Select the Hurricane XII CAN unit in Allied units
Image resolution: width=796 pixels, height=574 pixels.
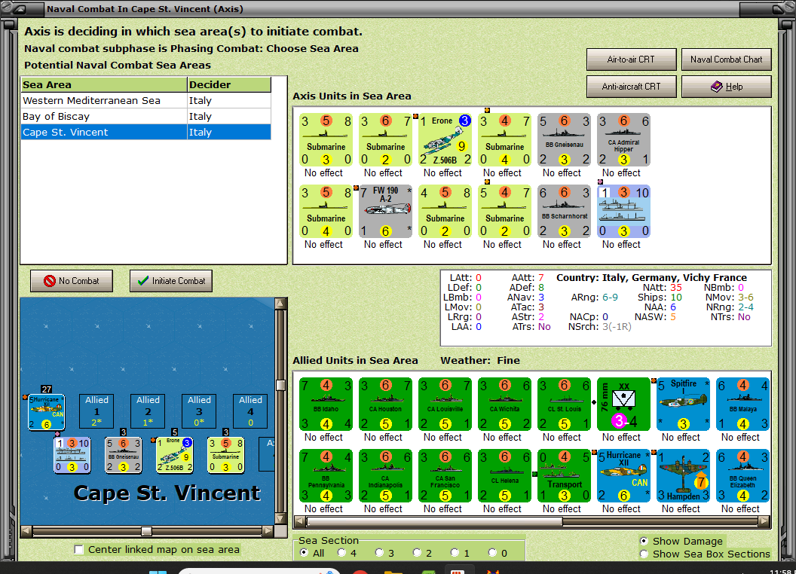pyautogui.click(x=623, y=475)
